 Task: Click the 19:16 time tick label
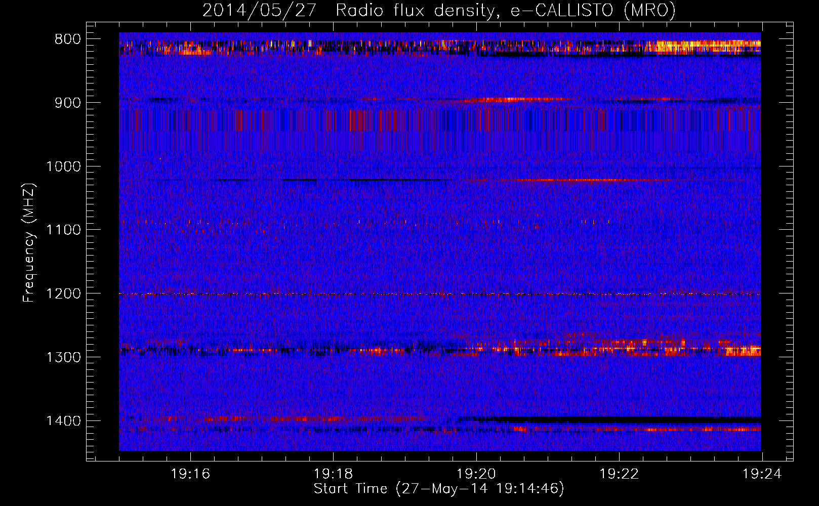tap(190, 474)
